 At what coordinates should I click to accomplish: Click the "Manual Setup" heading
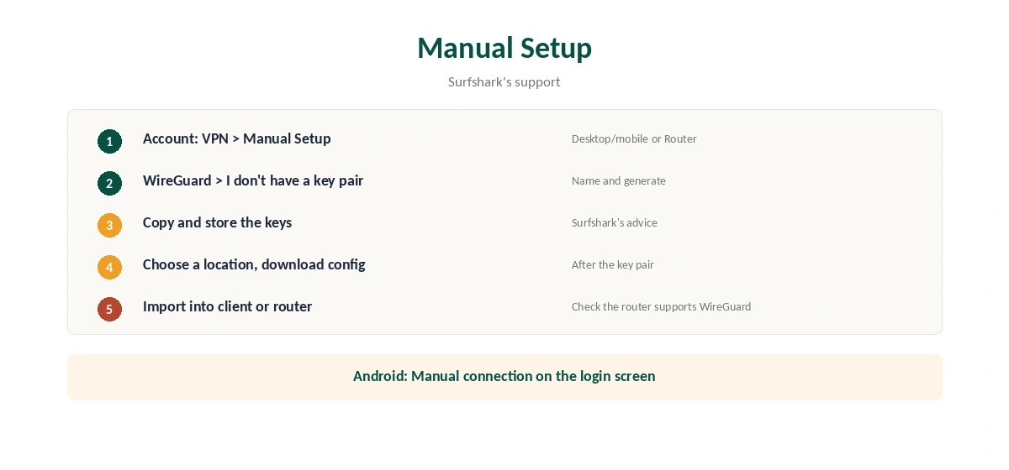(x=504, y=48)
